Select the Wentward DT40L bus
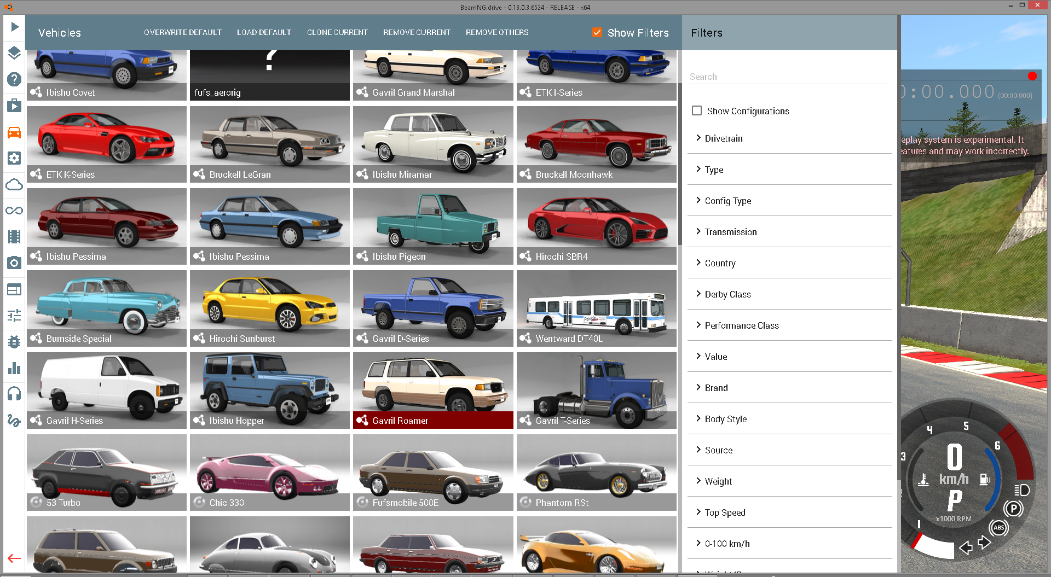1051x577 pixels. [x=597, y=308]
